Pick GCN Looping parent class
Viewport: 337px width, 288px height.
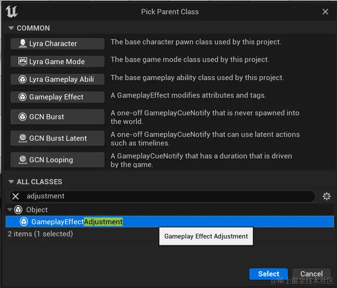[x=58, y=160]
